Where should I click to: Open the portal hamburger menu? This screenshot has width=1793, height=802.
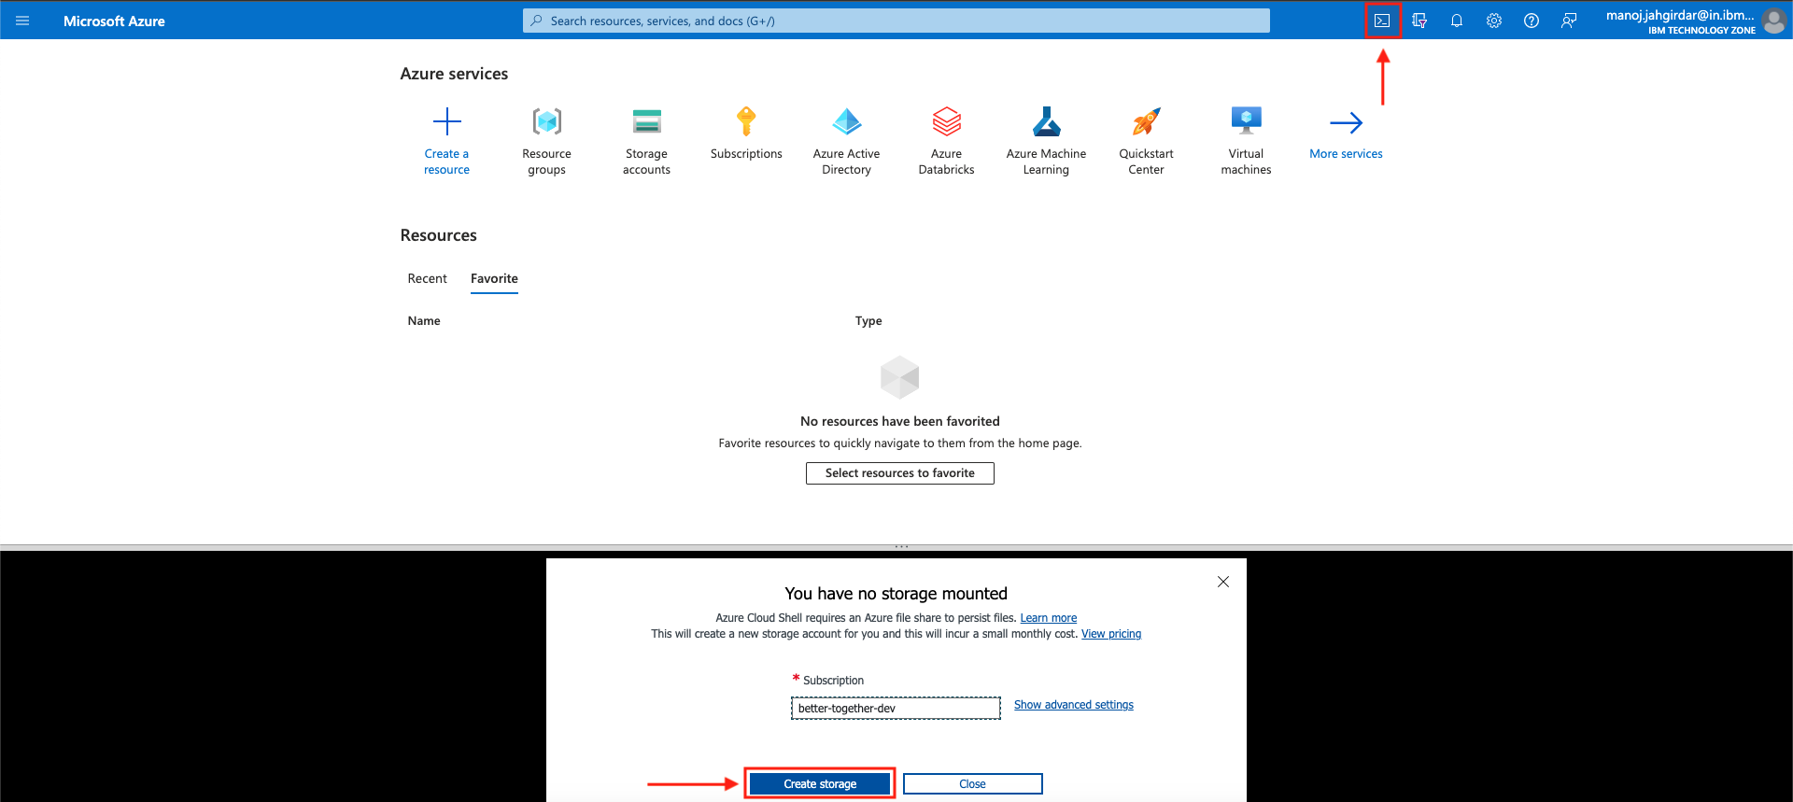[22, 21]
